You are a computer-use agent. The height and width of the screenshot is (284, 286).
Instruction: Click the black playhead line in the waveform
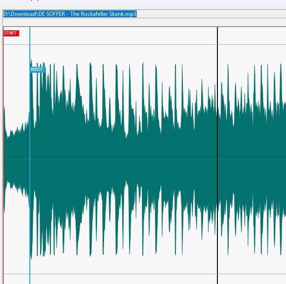(217, 140)
